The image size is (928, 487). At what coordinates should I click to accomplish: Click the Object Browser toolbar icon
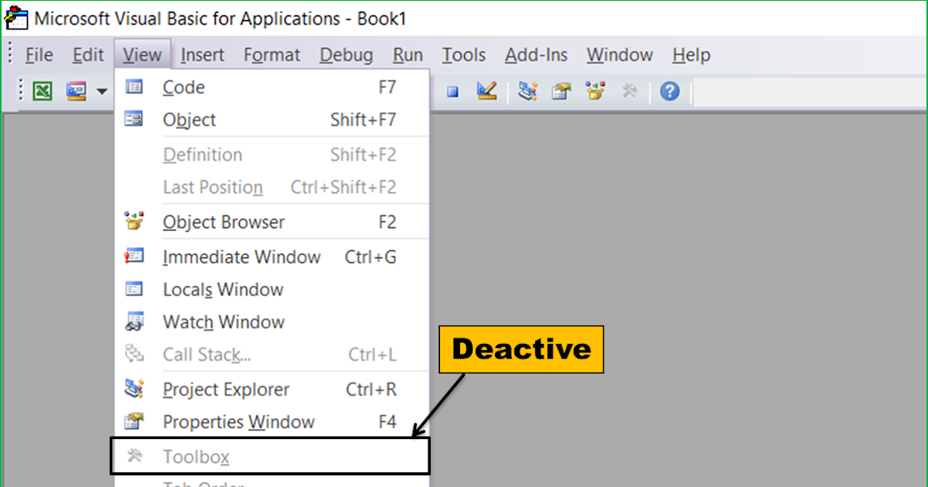click(x=595, y=91)
